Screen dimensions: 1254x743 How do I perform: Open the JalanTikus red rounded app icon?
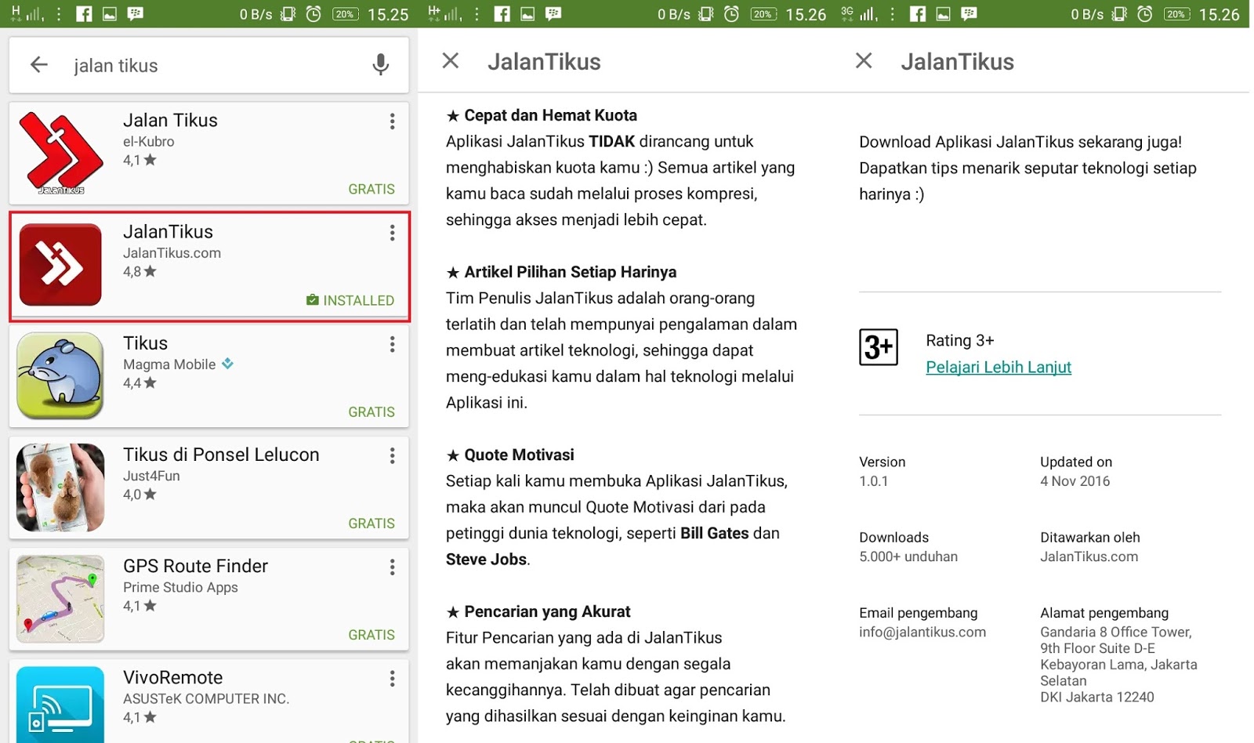coord(60,264)
